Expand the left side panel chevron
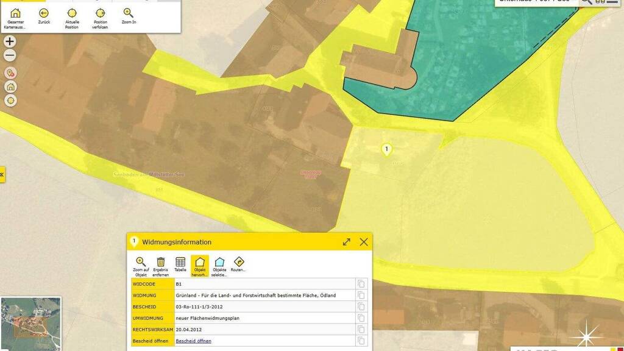 coord(2,174)
